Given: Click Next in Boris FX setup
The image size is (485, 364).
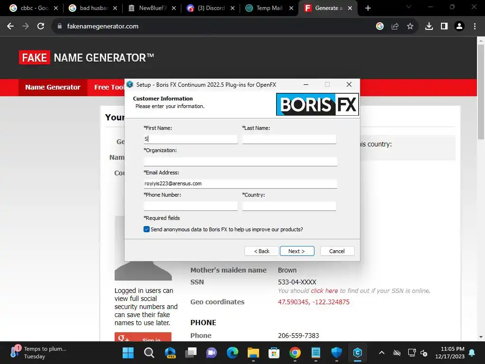Looking at the screenshot, I should pos(297,251).
